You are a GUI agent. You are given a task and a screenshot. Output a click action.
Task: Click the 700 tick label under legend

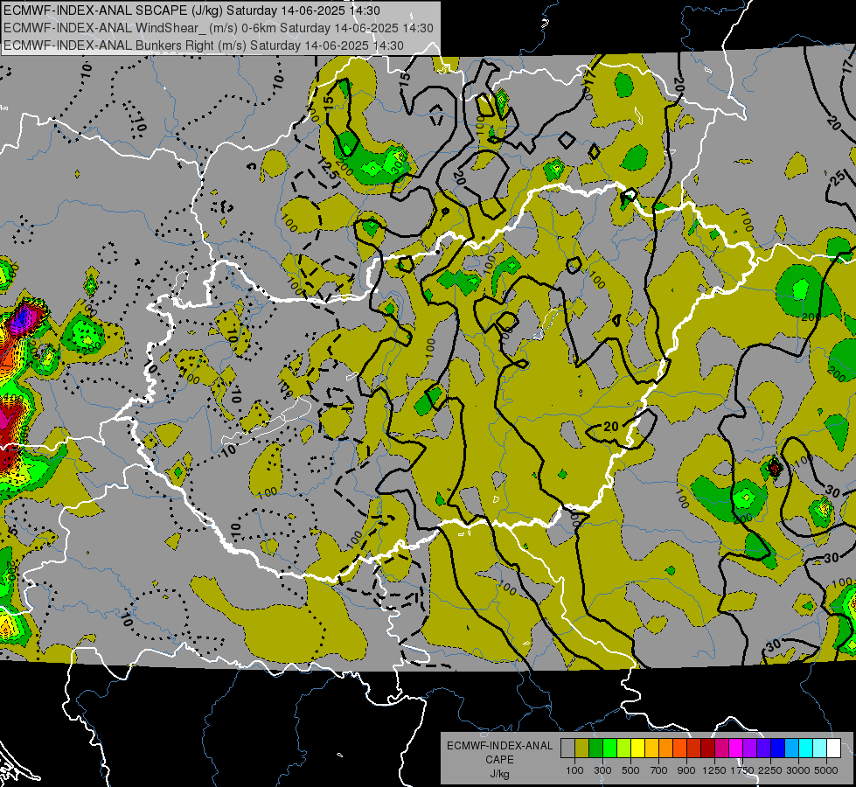(659, 770)
